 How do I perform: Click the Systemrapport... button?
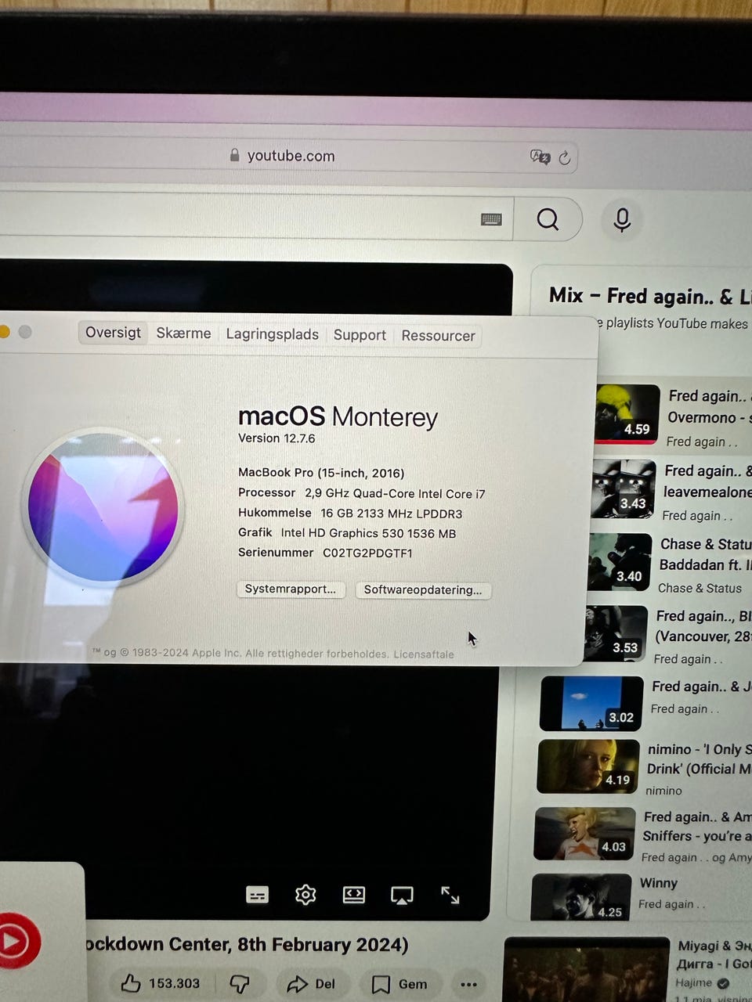(x=291, y=589)
